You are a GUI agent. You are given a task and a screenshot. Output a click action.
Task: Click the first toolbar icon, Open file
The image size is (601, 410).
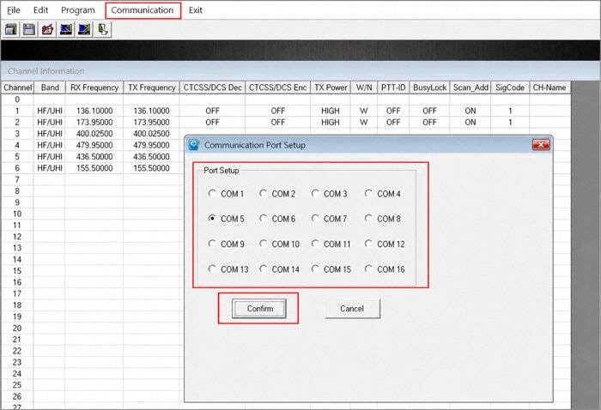pyautogui.click(x=10, y=30)
